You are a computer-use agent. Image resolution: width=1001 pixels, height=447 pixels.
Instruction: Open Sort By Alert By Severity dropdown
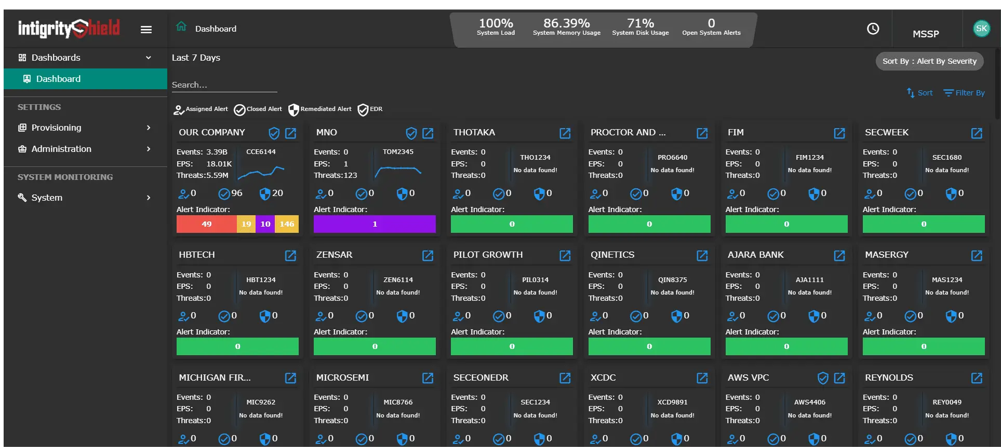coord(929,61)
